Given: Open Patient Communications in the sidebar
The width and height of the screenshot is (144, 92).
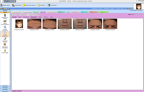Looking at the screenshot, I should (x=5, y=22).
